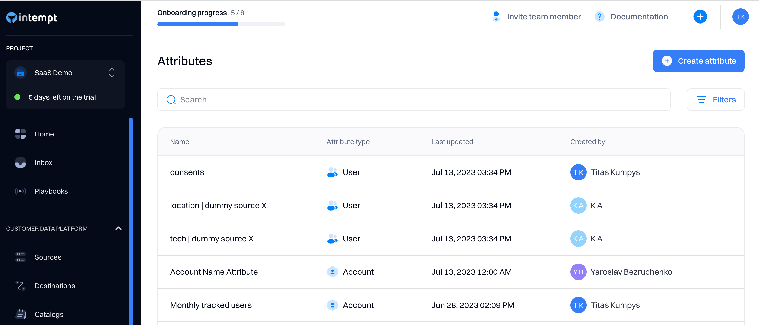Click the Playbooks broadcast icon
This screenshot has width=759, height=325.
pos(20,191)
